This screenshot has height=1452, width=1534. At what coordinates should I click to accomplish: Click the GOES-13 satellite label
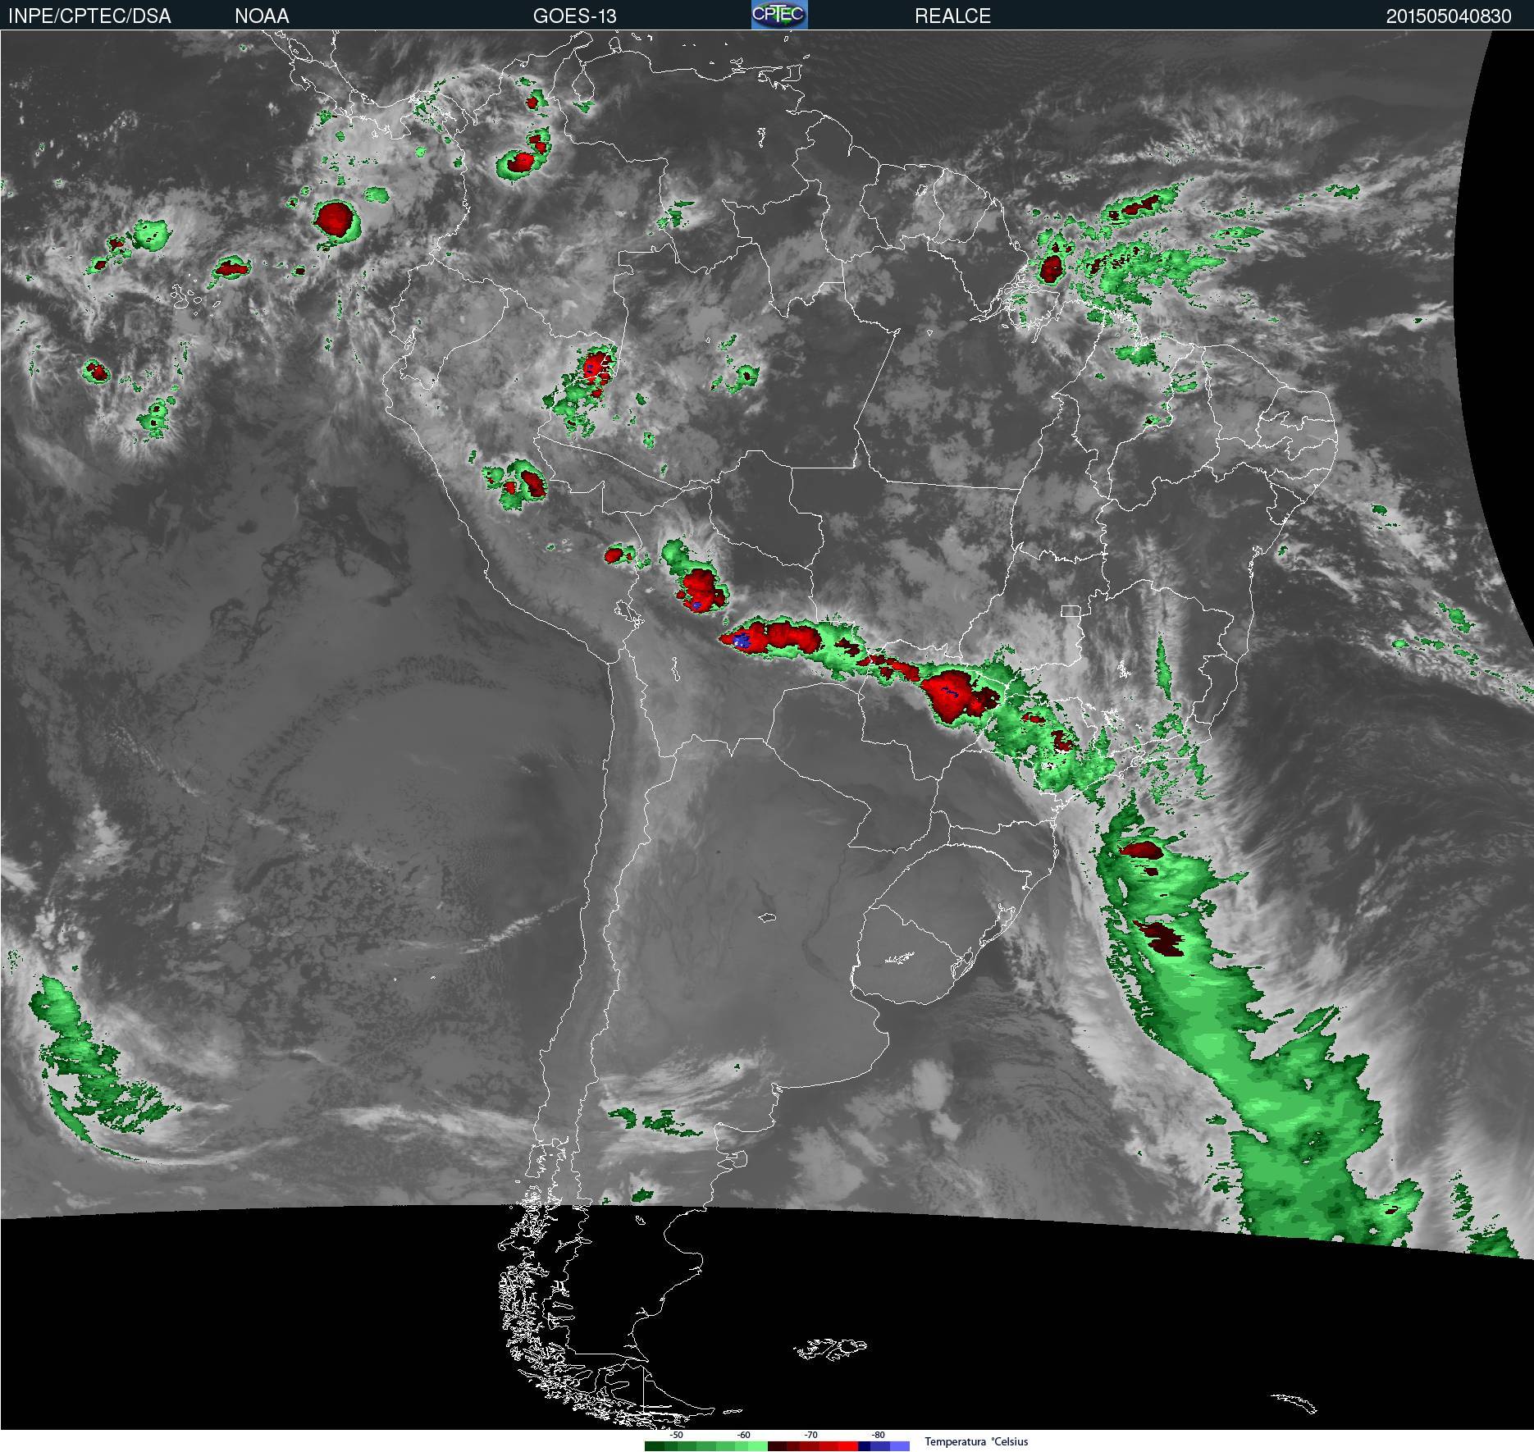574,16
